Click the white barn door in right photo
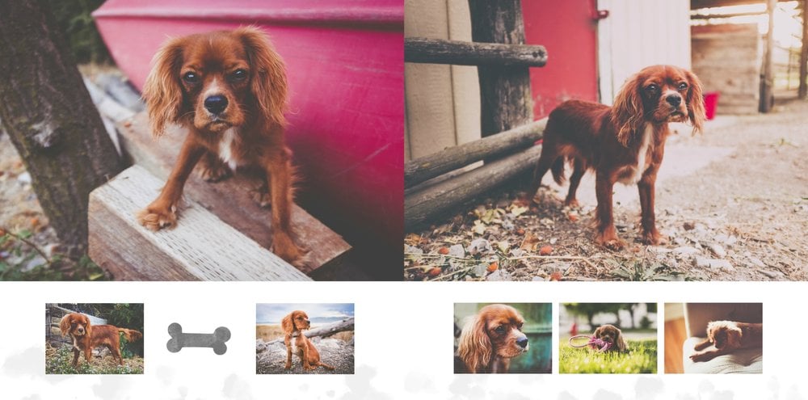The height and width of the screenshot is (400, 808). click(x=644, y=51)
